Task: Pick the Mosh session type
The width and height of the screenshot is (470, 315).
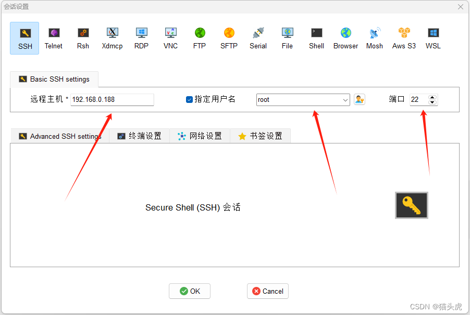Action: [x=375, y=38]
